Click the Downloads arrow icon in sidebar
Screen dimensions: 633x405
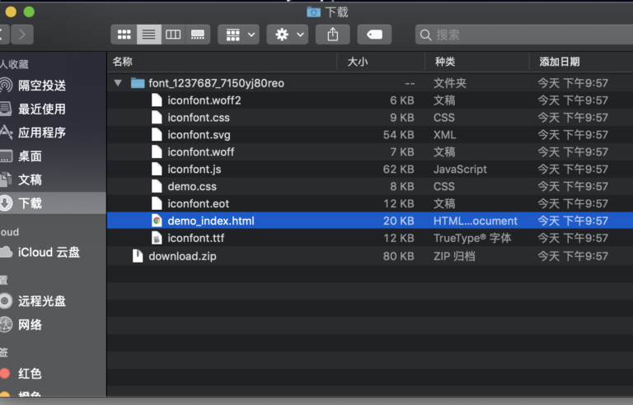coord(6,202)
